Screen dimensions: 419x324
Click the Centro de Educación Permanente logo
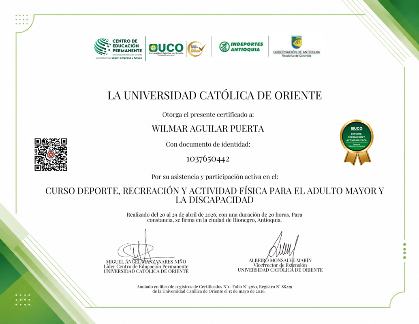pos(118,49)
